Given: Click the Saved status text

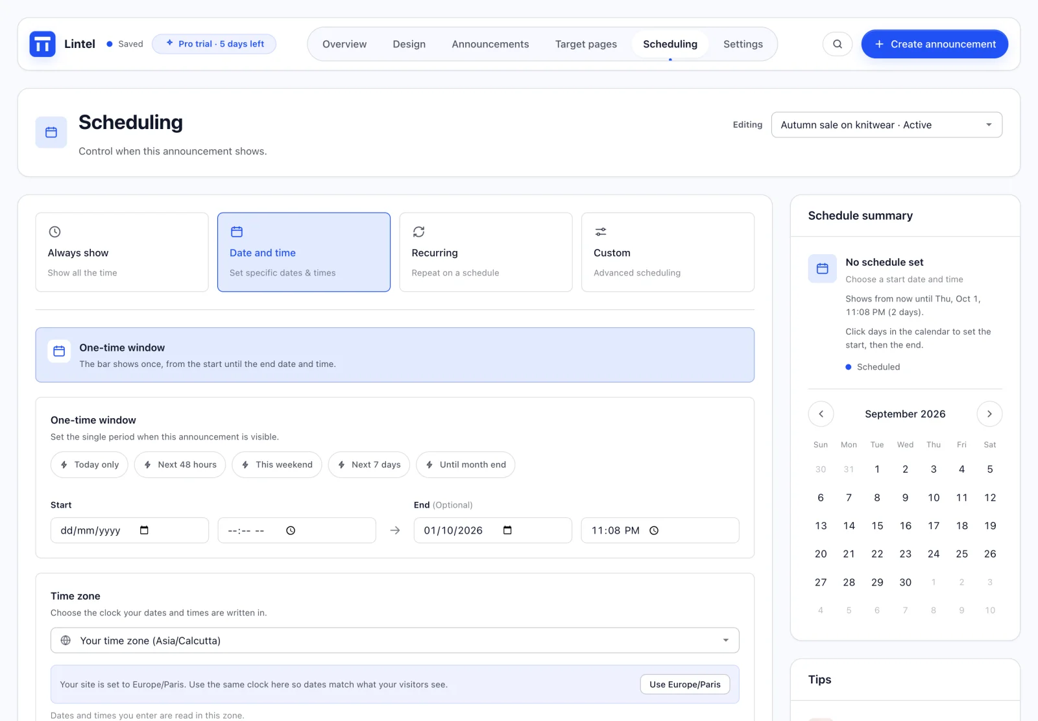Looking at the screenshot, I should click(x=130, y=44).
